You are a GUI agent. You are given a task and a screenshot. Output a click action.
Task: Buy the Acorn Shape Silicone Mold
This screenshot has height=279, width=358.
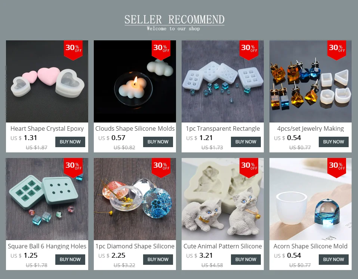tap(334, 260)
